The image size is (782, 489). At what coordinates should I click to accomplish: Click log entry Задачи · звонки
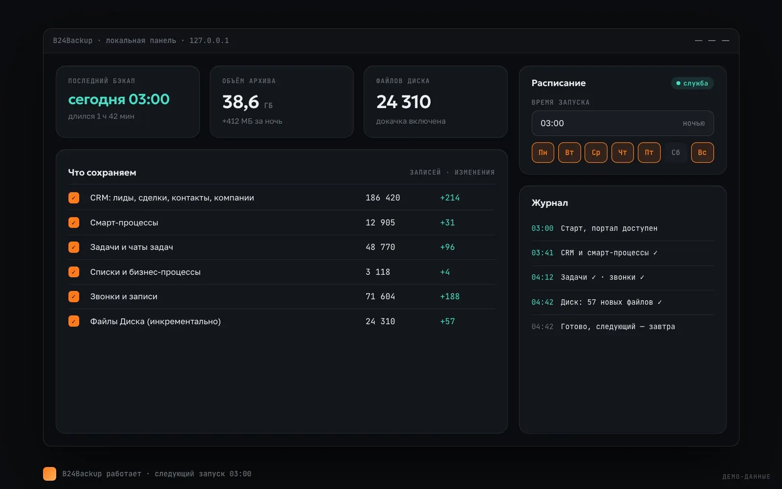tap(623, 277)
